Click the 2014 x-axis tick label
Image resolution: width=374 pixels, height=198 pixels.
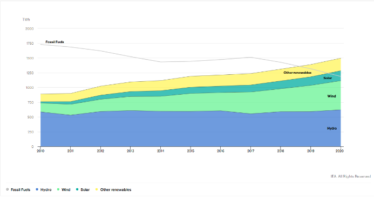(160, 151)
